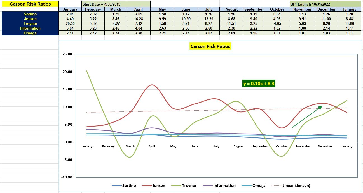The width and height of the screenshot is (363, 193).
Task: Select the July column header in the table
Action: point(209,9)
